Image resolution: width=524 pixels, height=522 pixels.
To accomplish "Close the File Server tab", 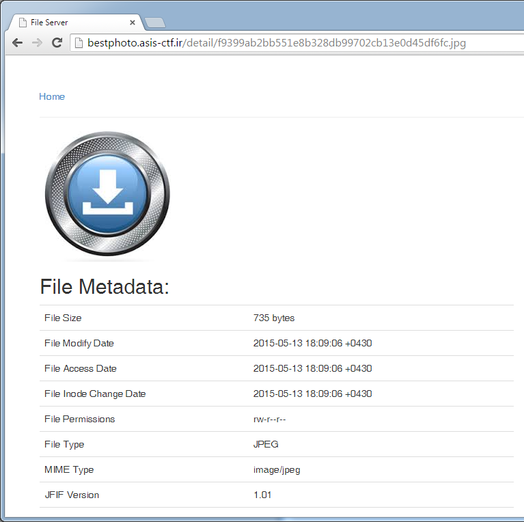I will 133,23.
